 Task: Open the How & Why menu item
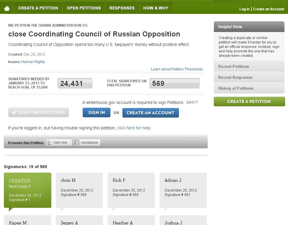point(156,8)
